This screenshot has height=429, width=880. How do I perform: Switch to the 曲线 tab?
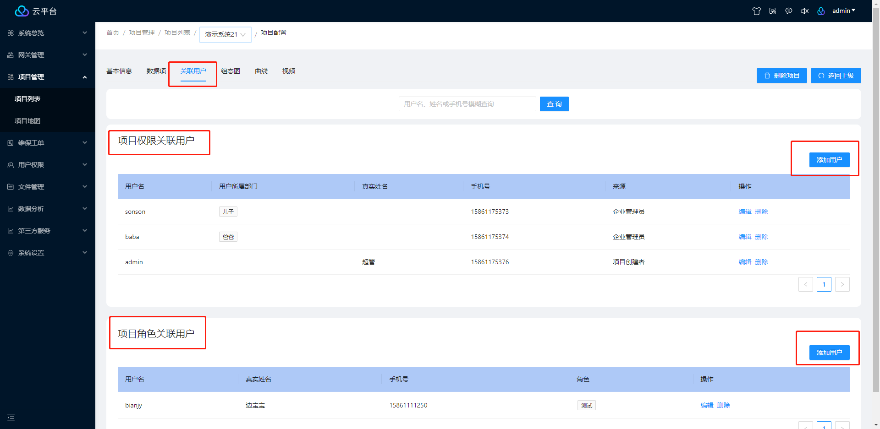pos(261,71)
